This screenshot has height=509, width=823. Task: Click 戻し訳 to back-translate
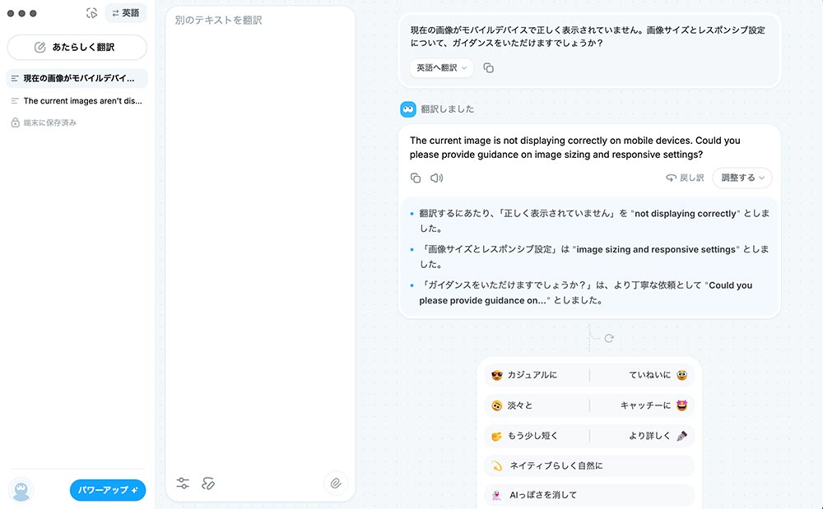[685, 178]
